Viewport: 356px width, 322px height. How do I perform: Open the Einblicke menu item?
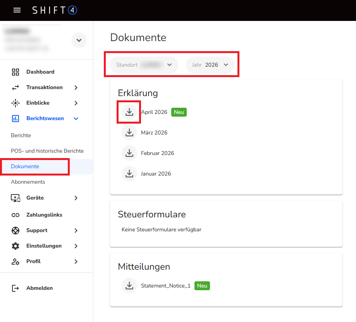pyautogui.click(x=38, y=103)
